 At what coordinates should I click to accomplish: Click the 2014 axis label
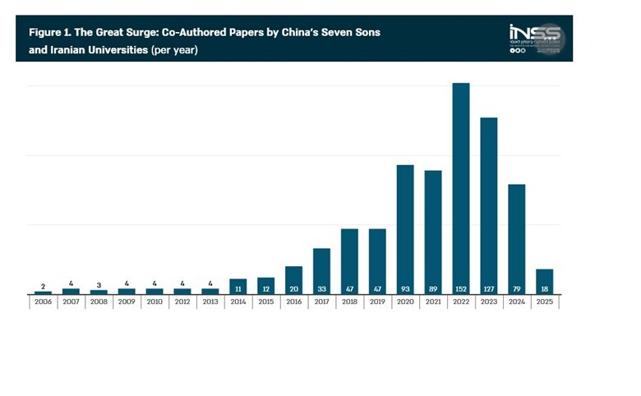pos(238,302)
